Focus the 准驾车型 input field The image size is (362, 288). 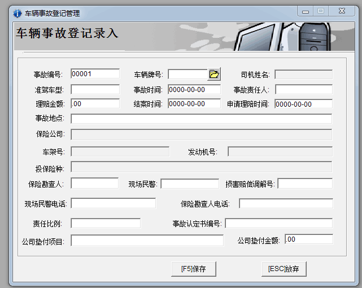click(95, 90)
